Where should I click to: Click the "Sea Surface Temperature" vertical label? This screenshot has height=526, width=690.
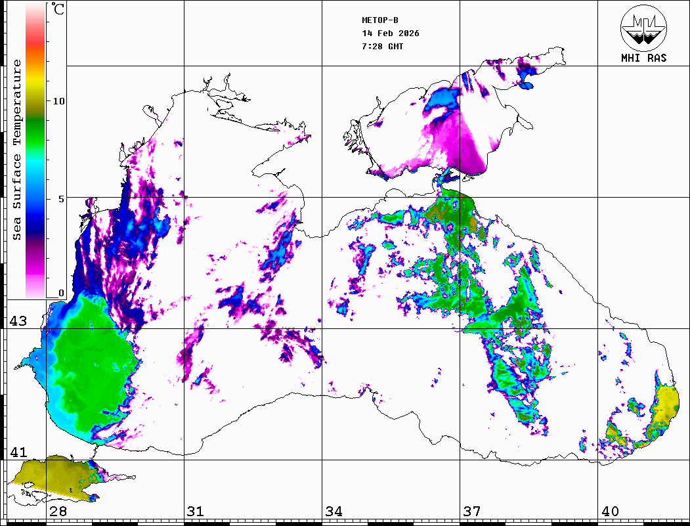pos(18,150)
